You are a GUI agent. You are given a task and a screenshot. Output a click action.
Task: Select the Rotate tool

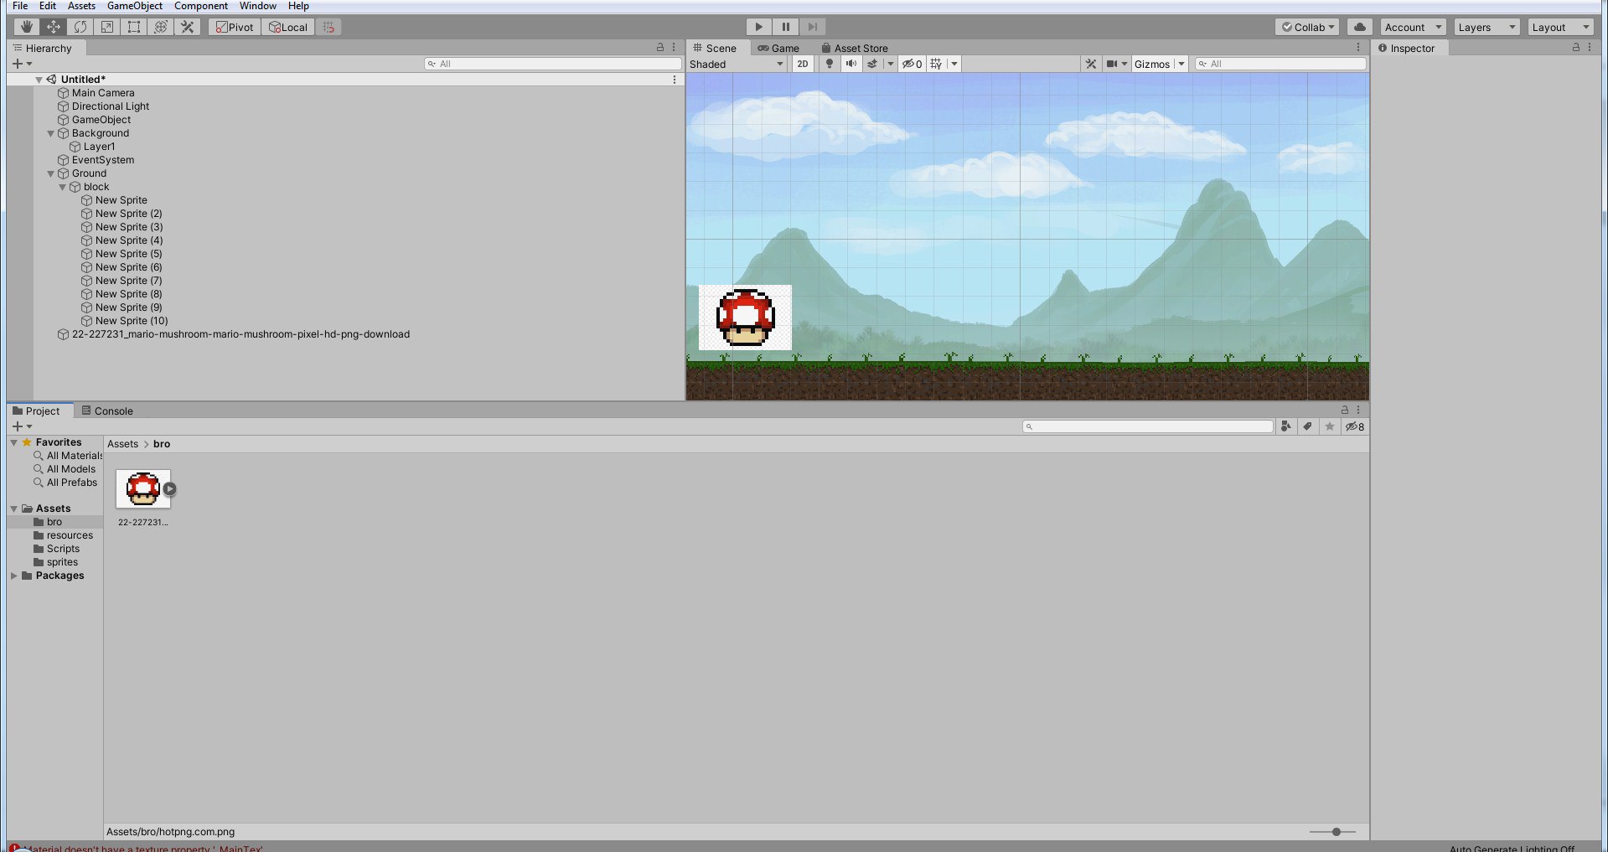pos(80,27)
